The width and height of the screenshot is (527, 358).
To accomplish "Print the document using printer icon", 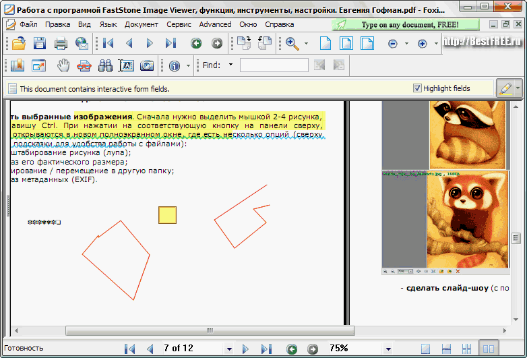I will pyautogui.click(x=61, y=43).
